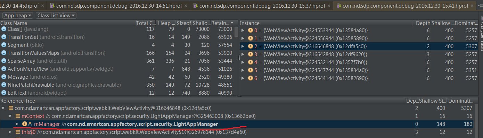Expand instance 5 WebViewActivity@324547744

point(243,70)
